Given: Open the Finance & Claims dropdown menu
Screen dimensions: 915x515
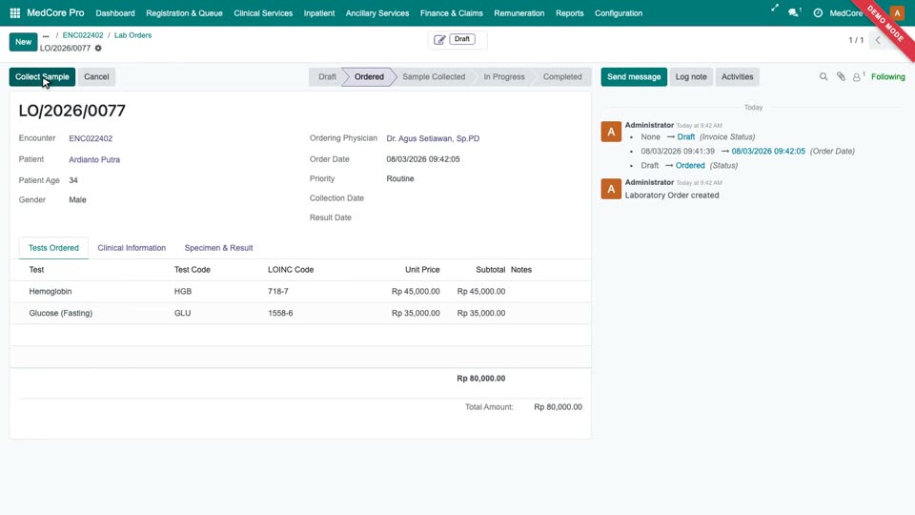Looking at the screenshot, I should click(x=451, y=12).
